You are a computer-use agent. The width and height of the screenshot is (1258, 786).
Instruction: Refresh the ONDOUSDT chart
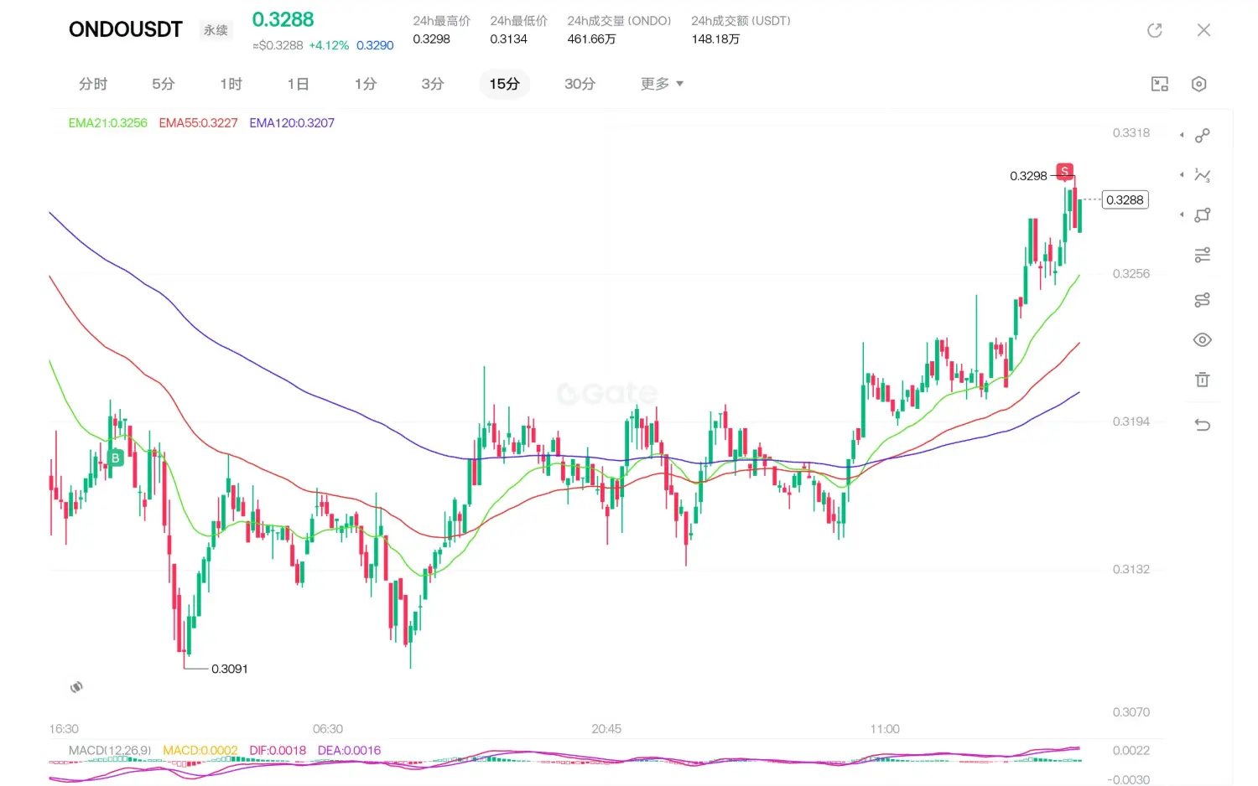[1155, 30]
